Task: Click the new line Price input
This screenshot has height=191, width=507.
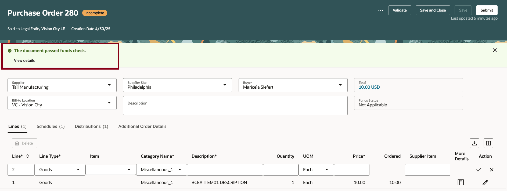Action: pos(351,170)
